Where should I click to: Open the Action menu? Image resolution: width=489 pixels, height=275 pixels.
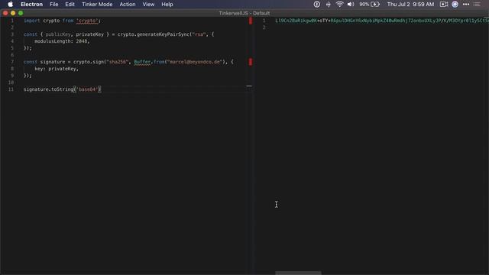128,5
